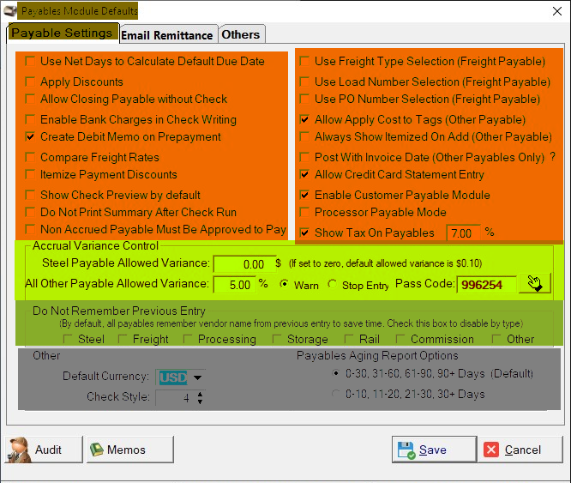
Task: Check the Freight do-not-remember checkbox
Action: (123, 339)
